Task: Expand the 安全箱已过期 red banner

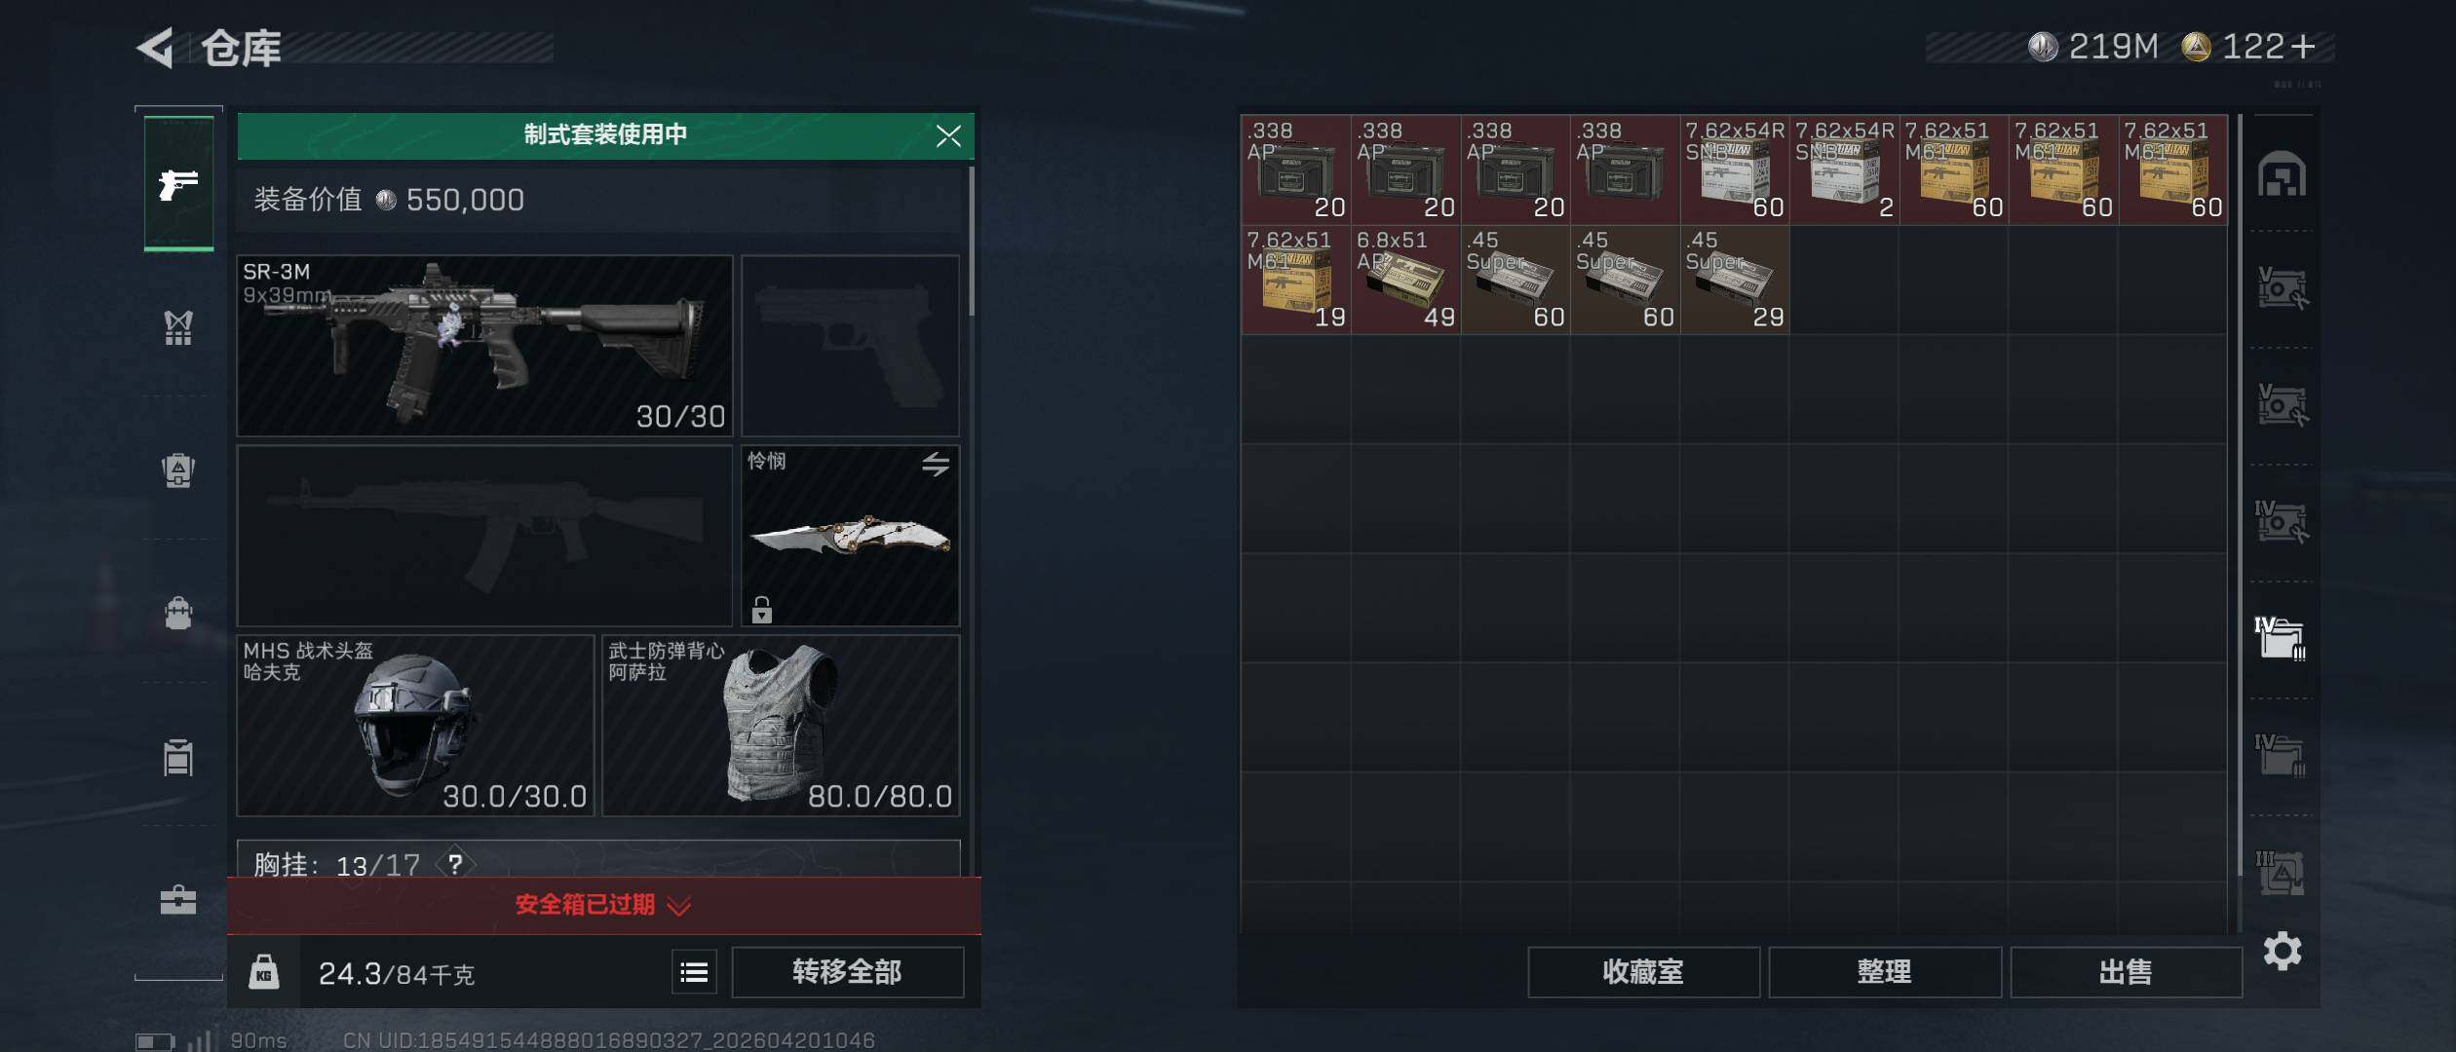Action: click(x=604, y=905)
